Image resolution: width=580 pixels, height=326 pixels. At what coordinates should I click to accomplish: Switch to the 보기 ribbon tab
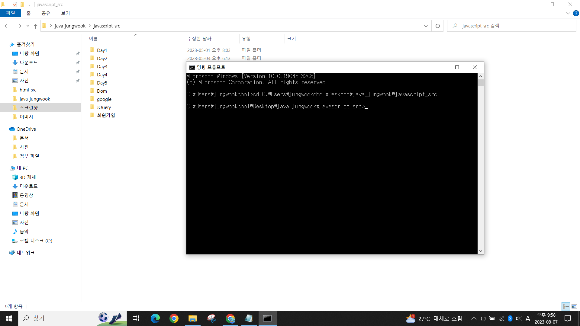(x=65, y=13)
